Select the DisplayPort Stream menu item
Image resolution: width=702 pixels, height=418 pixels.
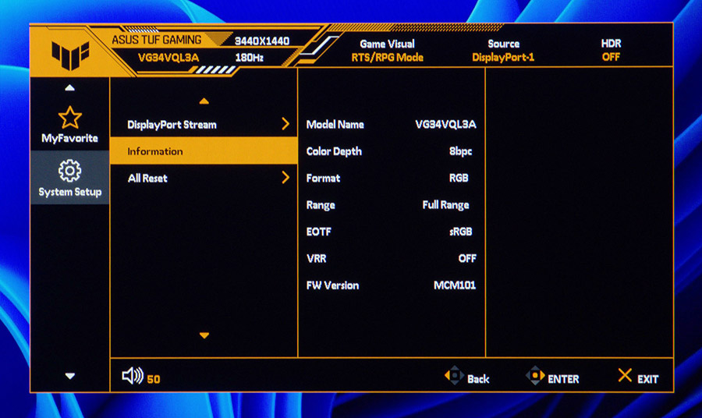pos(204,125)
